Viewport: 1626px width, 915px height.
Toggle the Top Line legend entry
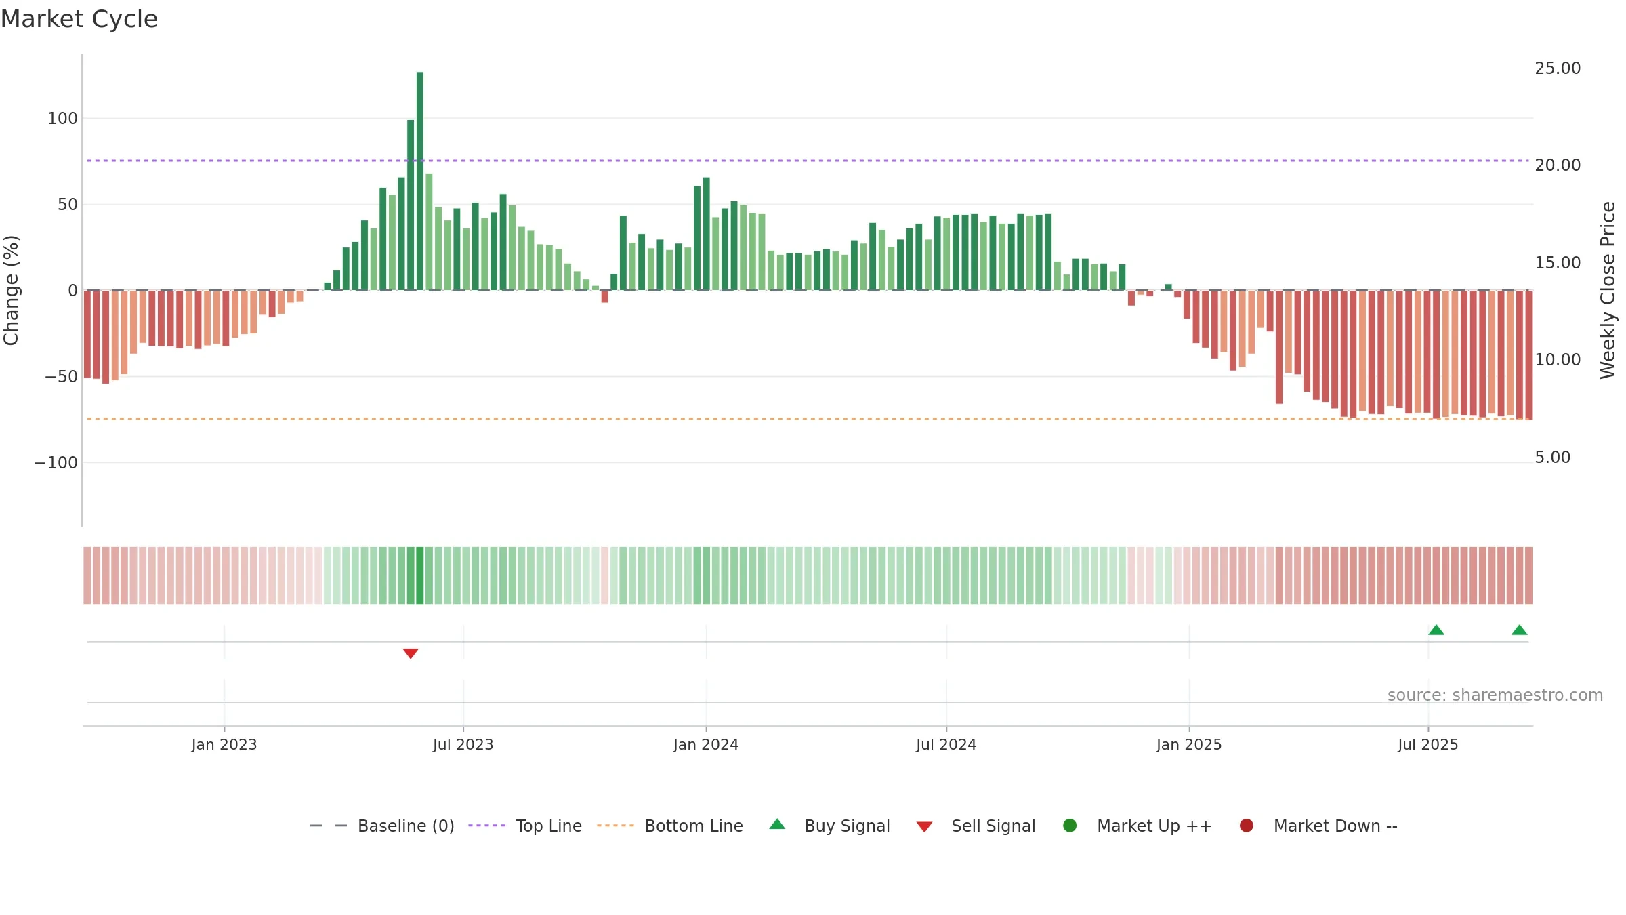pos(525,826)
